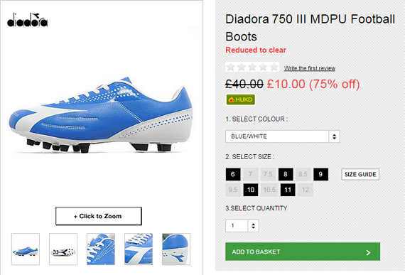Select the Diadora logo close-up thumbnail
405x275 pixels.
[139, 249]
